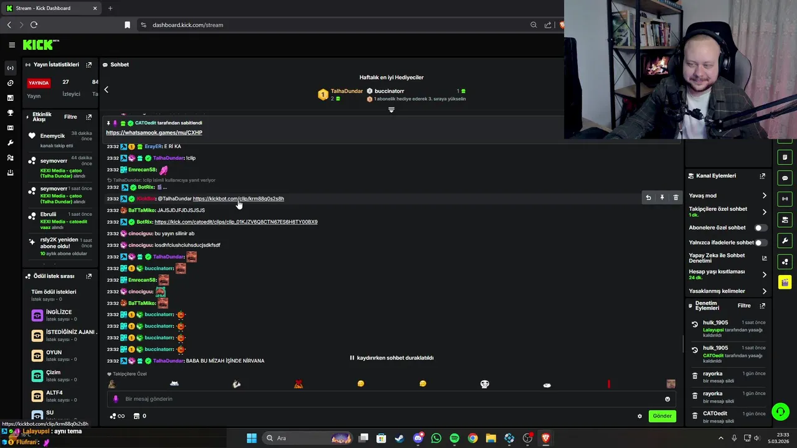The height and width of the screenshot is (448, 797).
Task: Pop out the Yayın İstatistikleri panel
Action: [x=89, y=65]
